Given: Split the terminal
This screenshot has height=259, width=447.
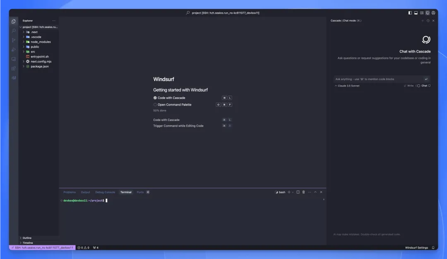Looking at the screenshot, I should click(298, 192).
